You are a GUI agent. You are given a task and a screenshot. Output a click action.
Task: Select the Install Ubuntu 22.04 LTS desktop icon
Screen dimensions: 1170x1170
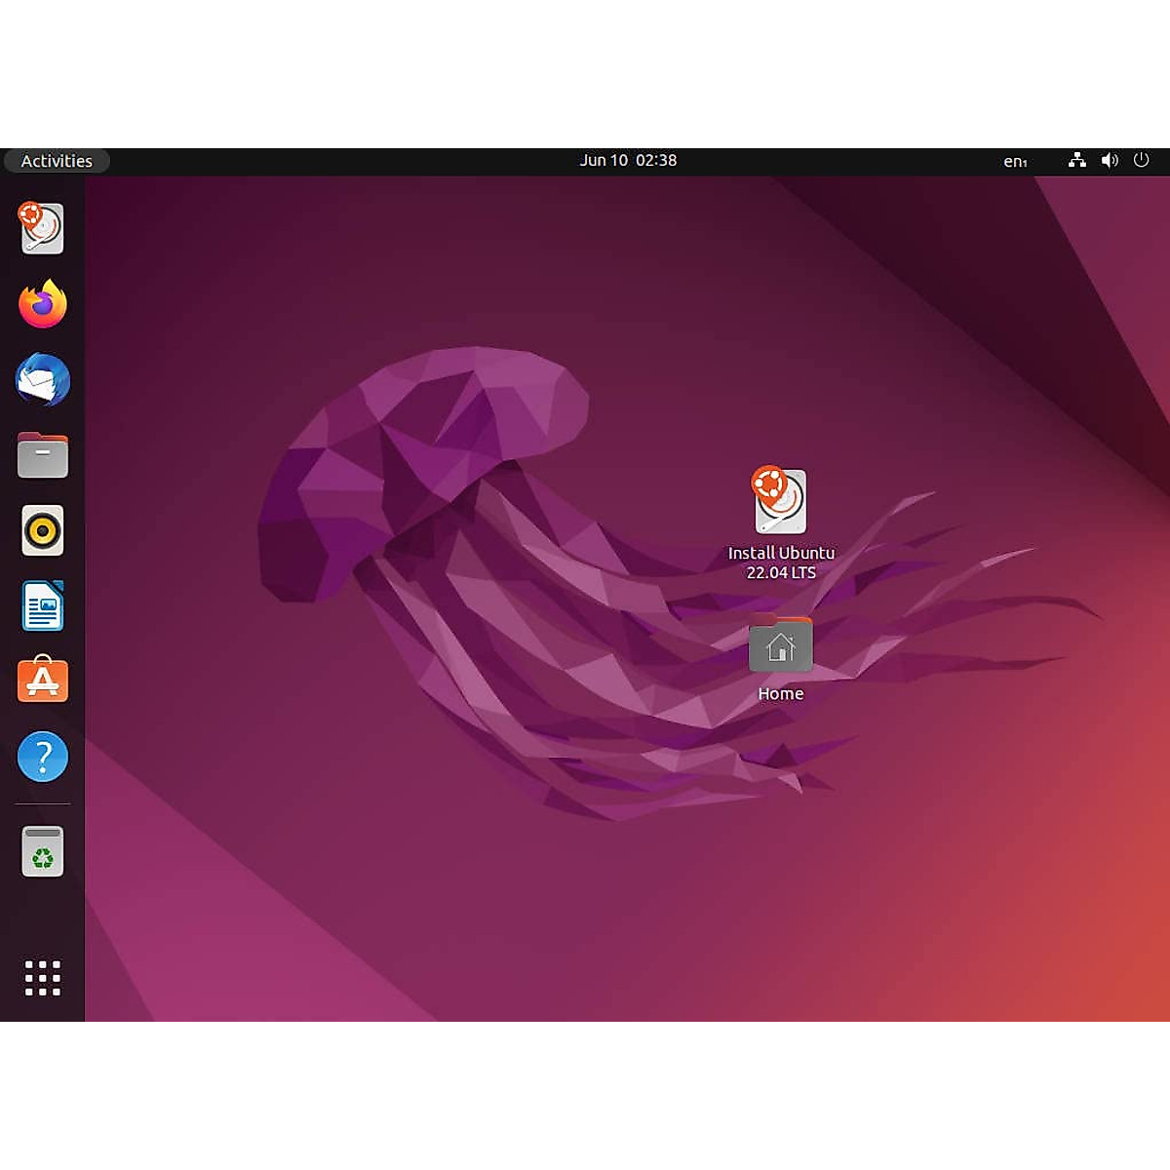coord(780,500)
